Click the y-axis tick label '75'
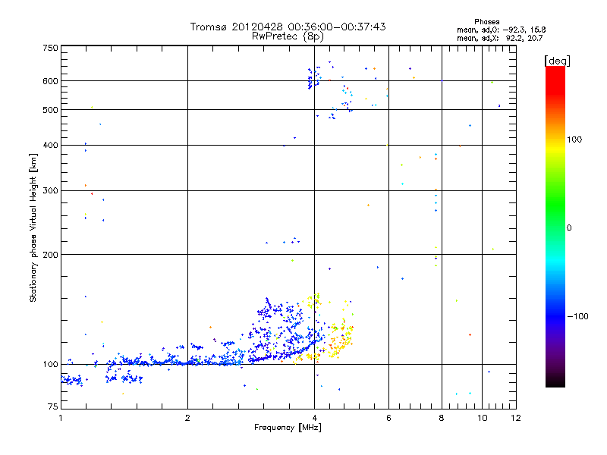The image size is (607, 455). tap(53, 406)
